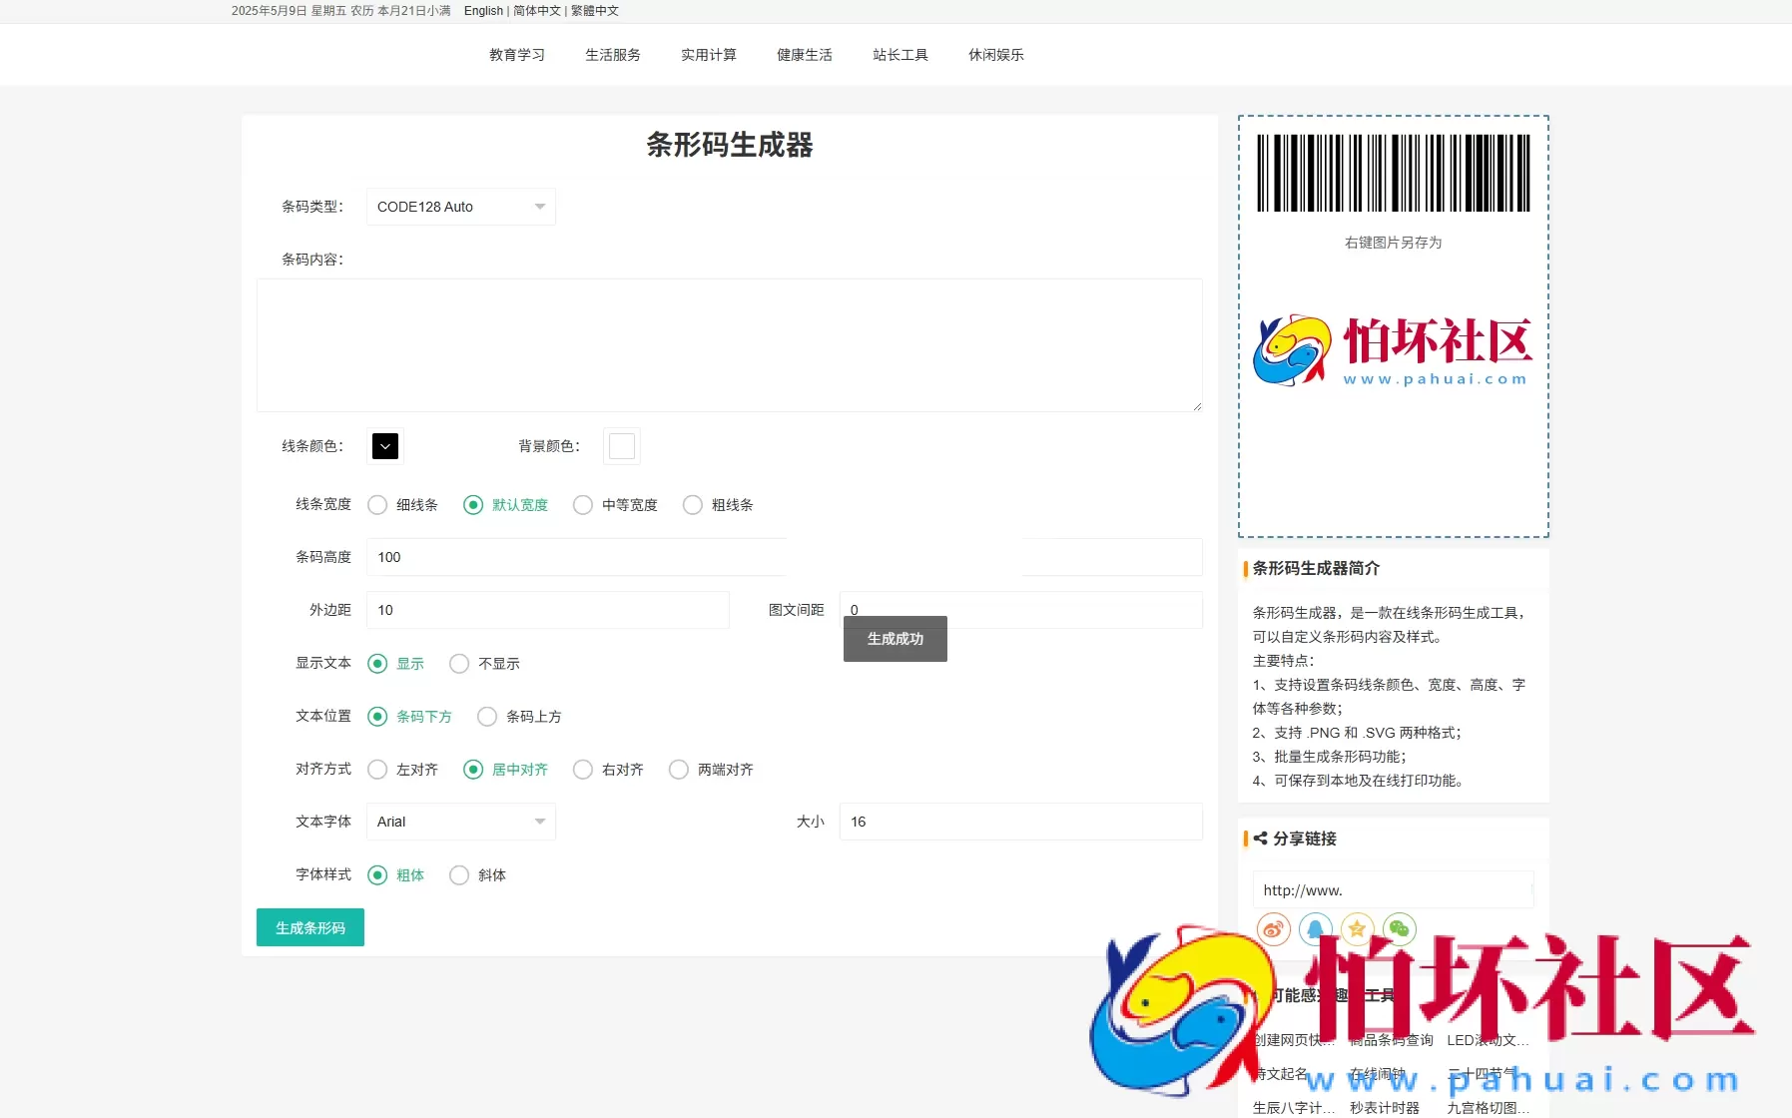Share via the Weibo icon
The height and width of the screenshot is (1118, 1792).
pos(1272,928)
